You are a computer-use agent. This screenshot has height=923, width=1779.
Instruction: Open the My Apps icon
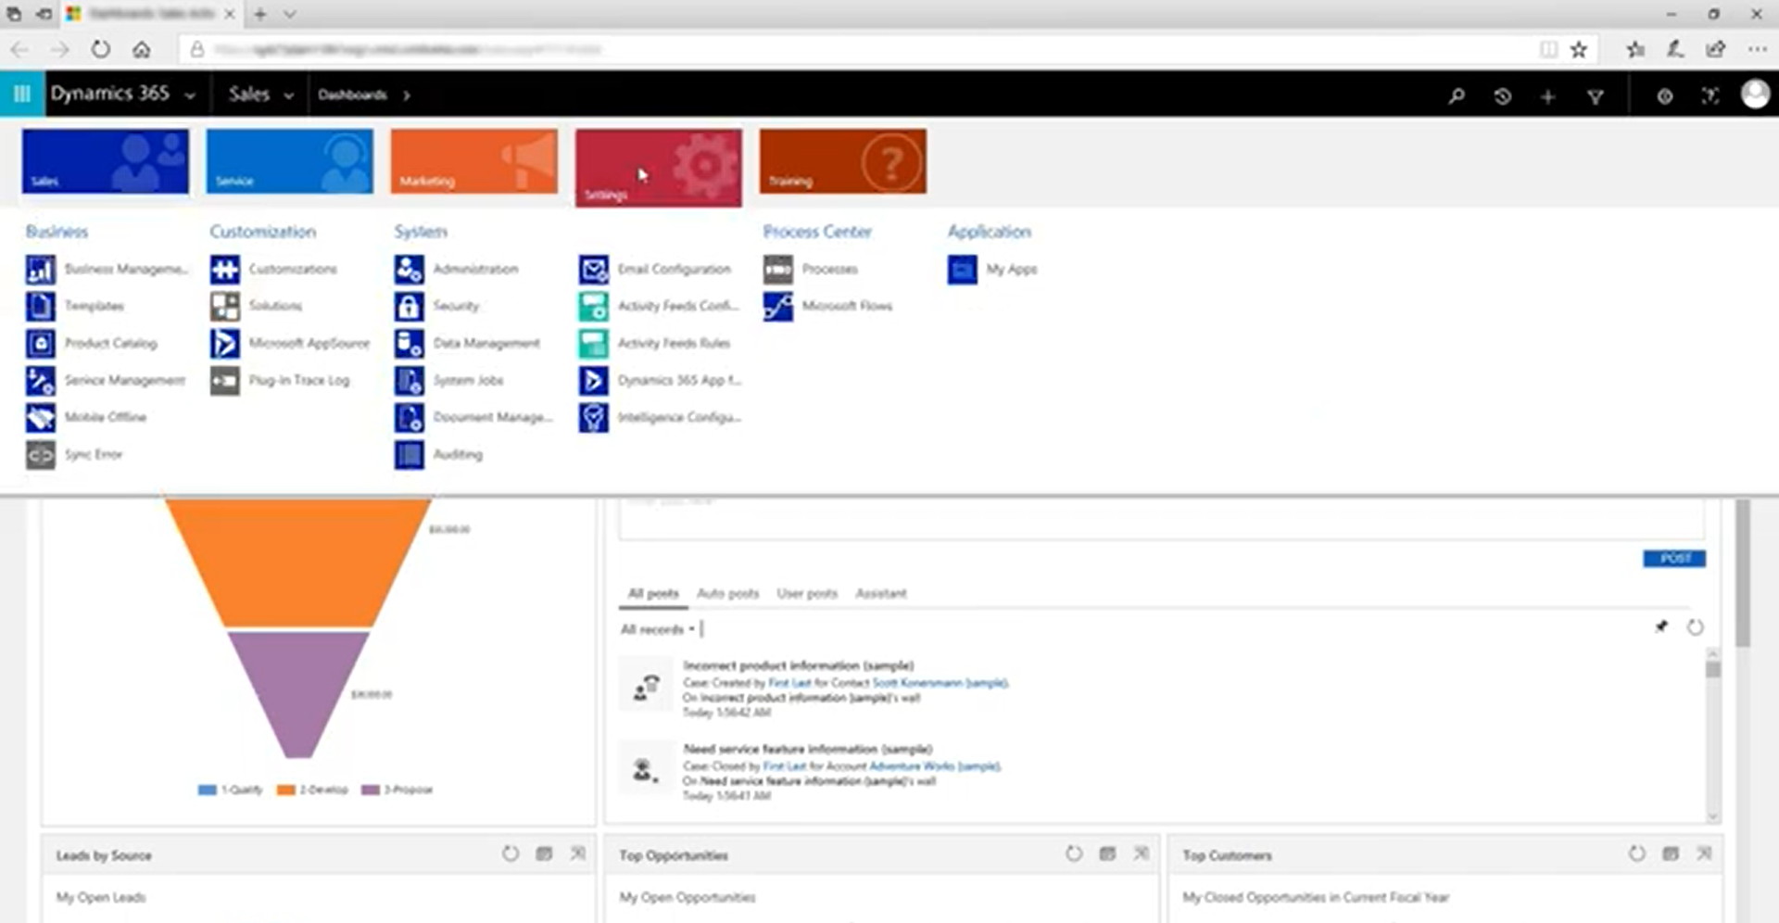[x=962, y=269]
